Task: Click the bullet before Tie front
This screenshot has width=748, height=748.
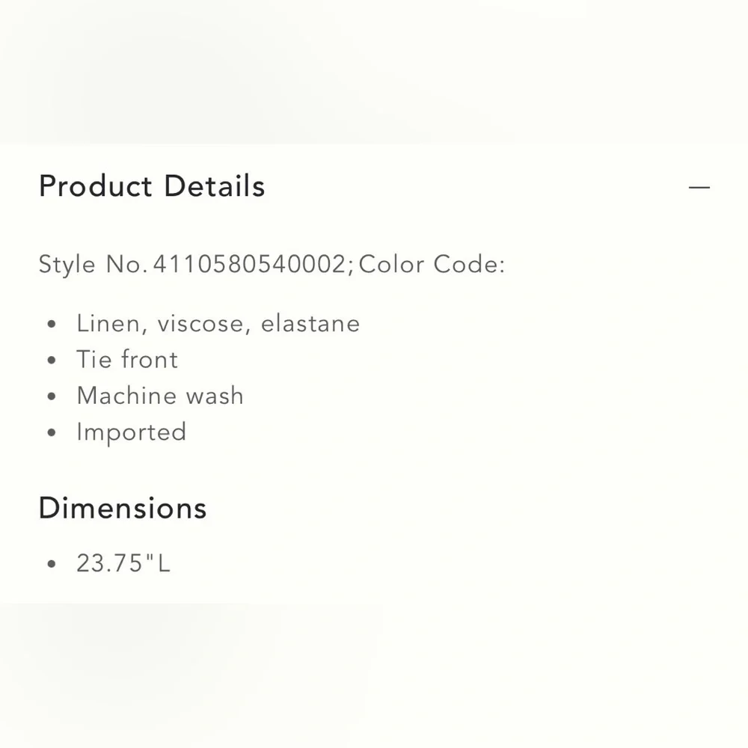Action: (52, 361)
